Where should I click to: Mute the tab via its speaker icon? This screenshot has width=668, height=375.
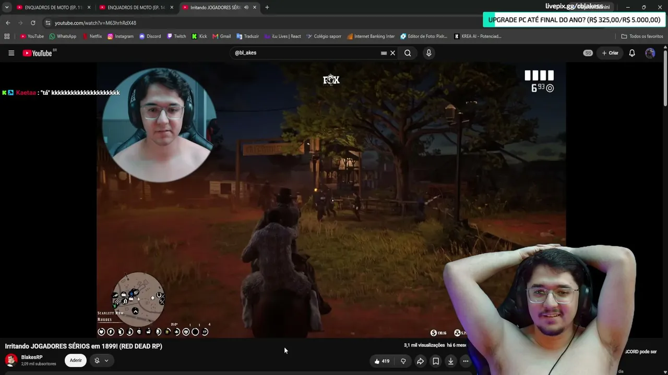[246, 7]
